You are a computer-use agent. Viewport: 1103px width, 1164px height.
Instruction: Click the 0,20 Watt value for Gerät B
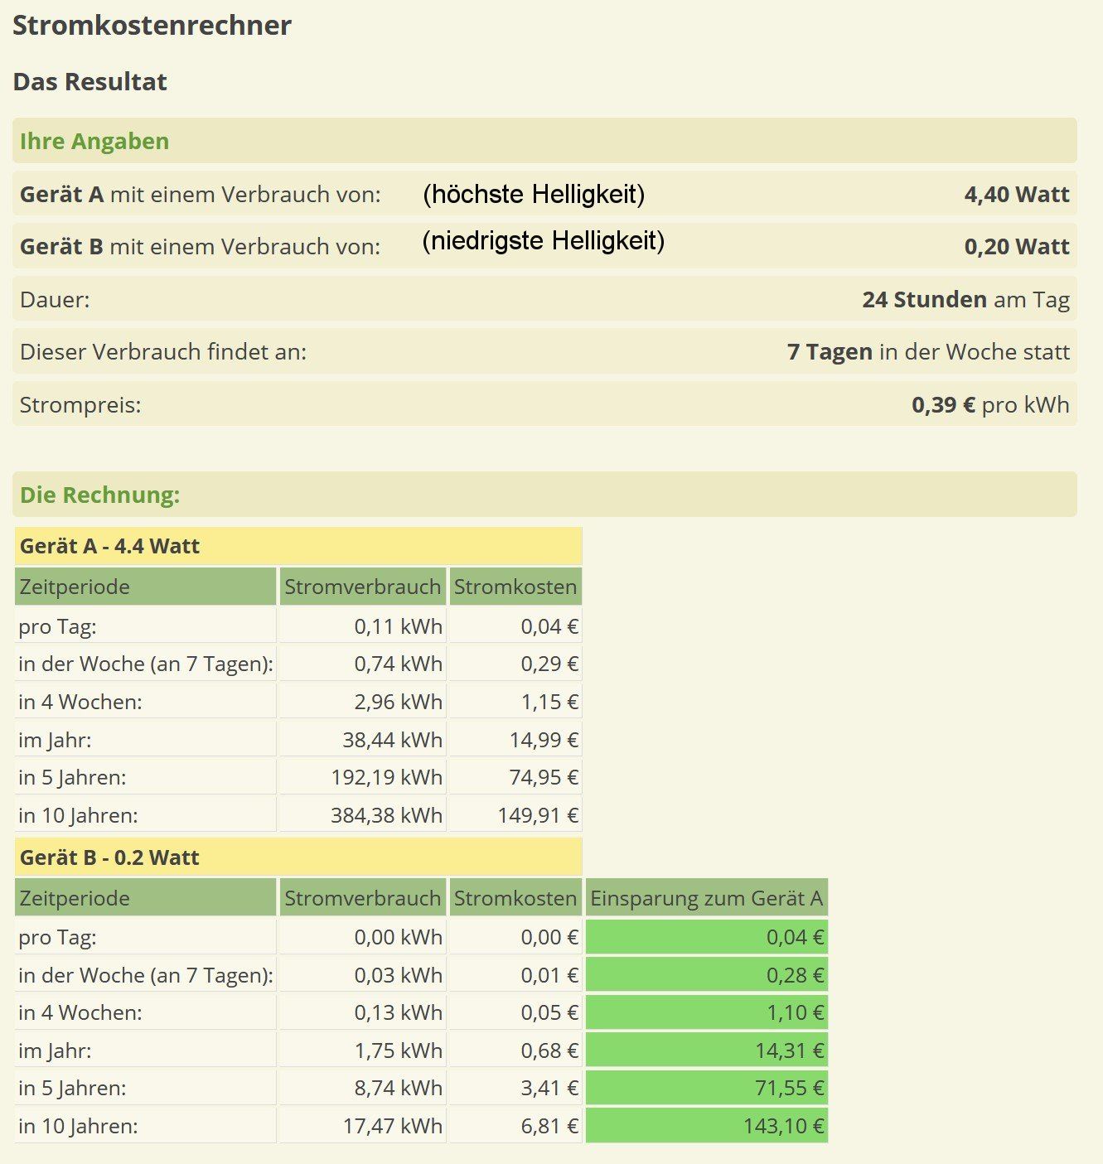pyautogui.click(x=1016, y=247)
